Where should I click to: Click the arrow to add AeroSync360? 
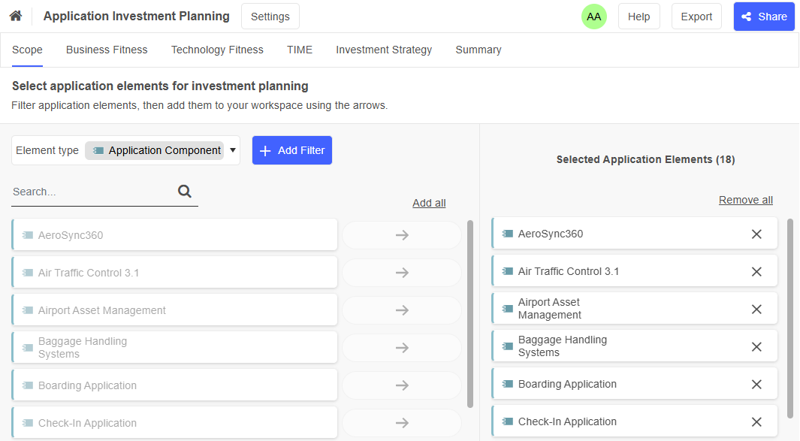tap(401, 234)
